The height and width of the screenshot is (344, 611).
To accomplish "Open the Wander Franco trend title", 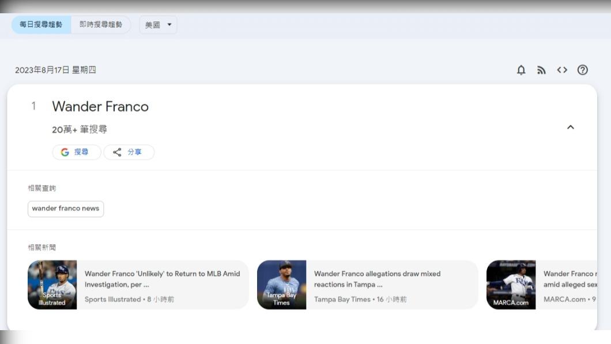I will (x=100, y=106).
